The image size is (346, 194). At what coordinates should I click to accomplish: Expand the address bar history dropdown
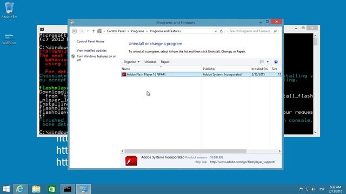pos(216,31)
